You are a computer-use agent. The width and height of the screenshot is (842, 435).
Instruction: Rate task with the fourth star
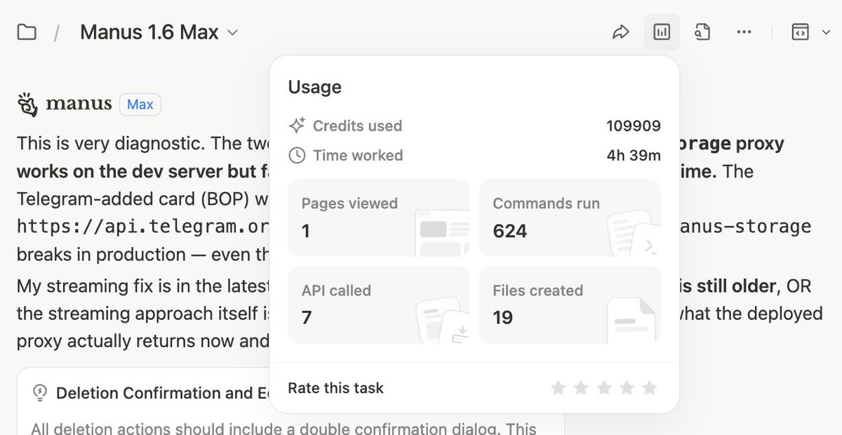coord(627,388)
